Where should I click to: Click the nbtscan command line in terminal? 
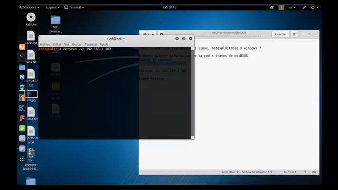75,49
